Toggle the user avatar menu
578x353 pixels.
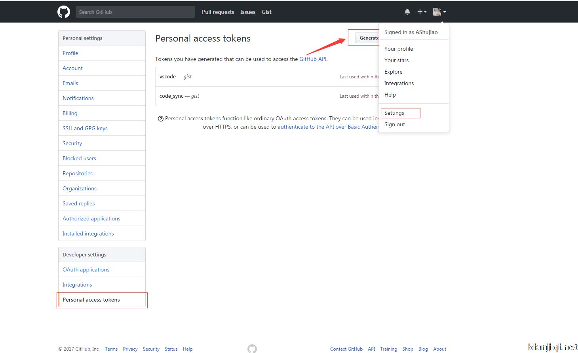439,12
